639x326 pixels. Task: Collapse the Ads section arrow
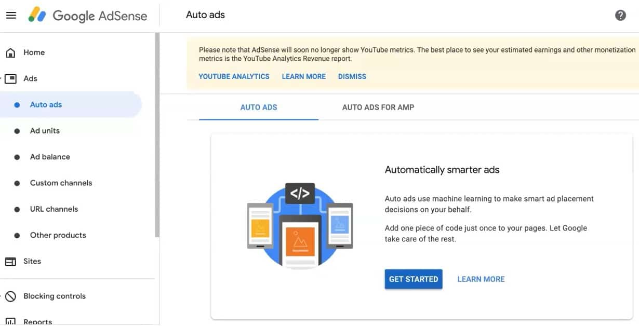pyautogui.click(x=2, y=78)
